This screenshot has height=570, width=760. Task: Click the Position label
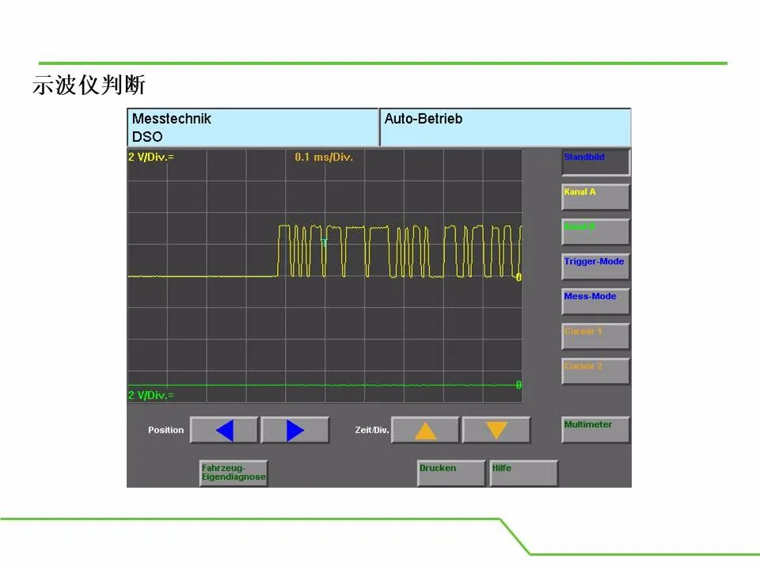(165, 430)
